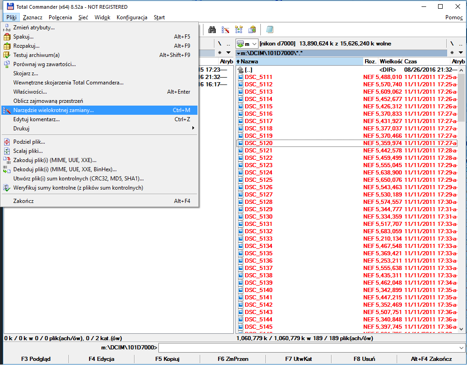Screen dimensions: 467x365
Task: Sort right panel by Czas column header
Action: (x=427, y=62)
